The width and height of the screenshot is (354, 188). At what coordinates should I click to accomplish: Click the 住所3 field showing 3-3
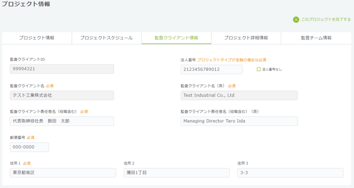(290, 173)
